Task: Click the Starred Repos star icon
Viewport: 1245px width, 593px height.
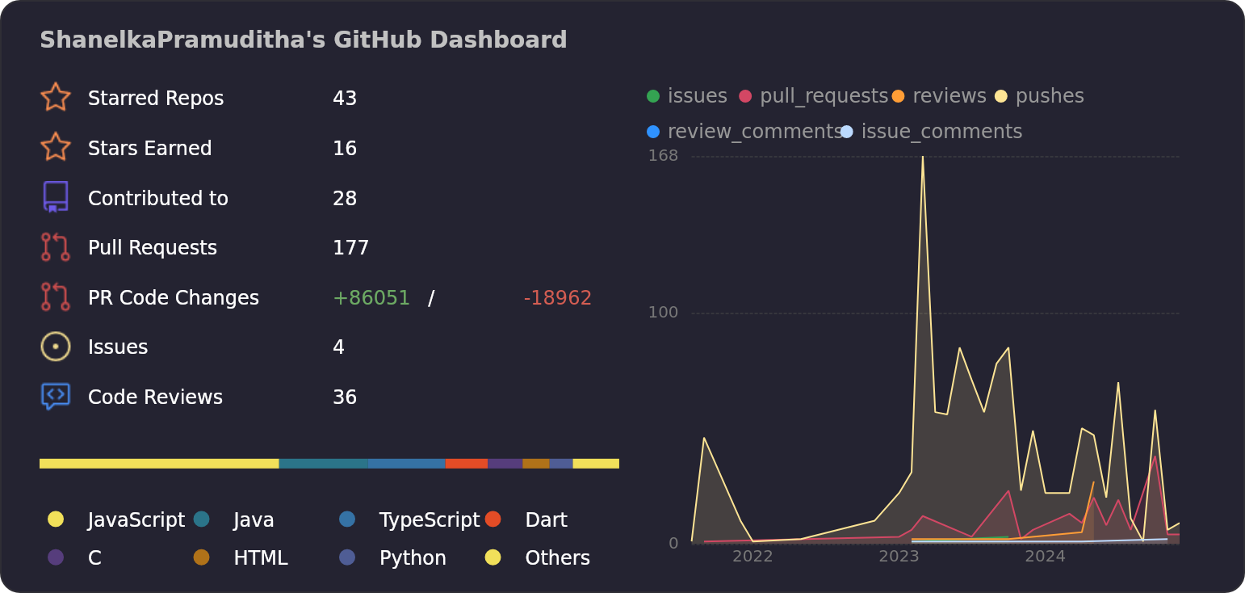Action: pyautogui.click(x=55, y=97)
